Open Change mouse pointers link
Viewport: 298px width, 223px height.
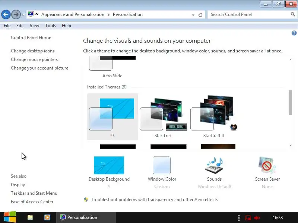click(34, 59)
